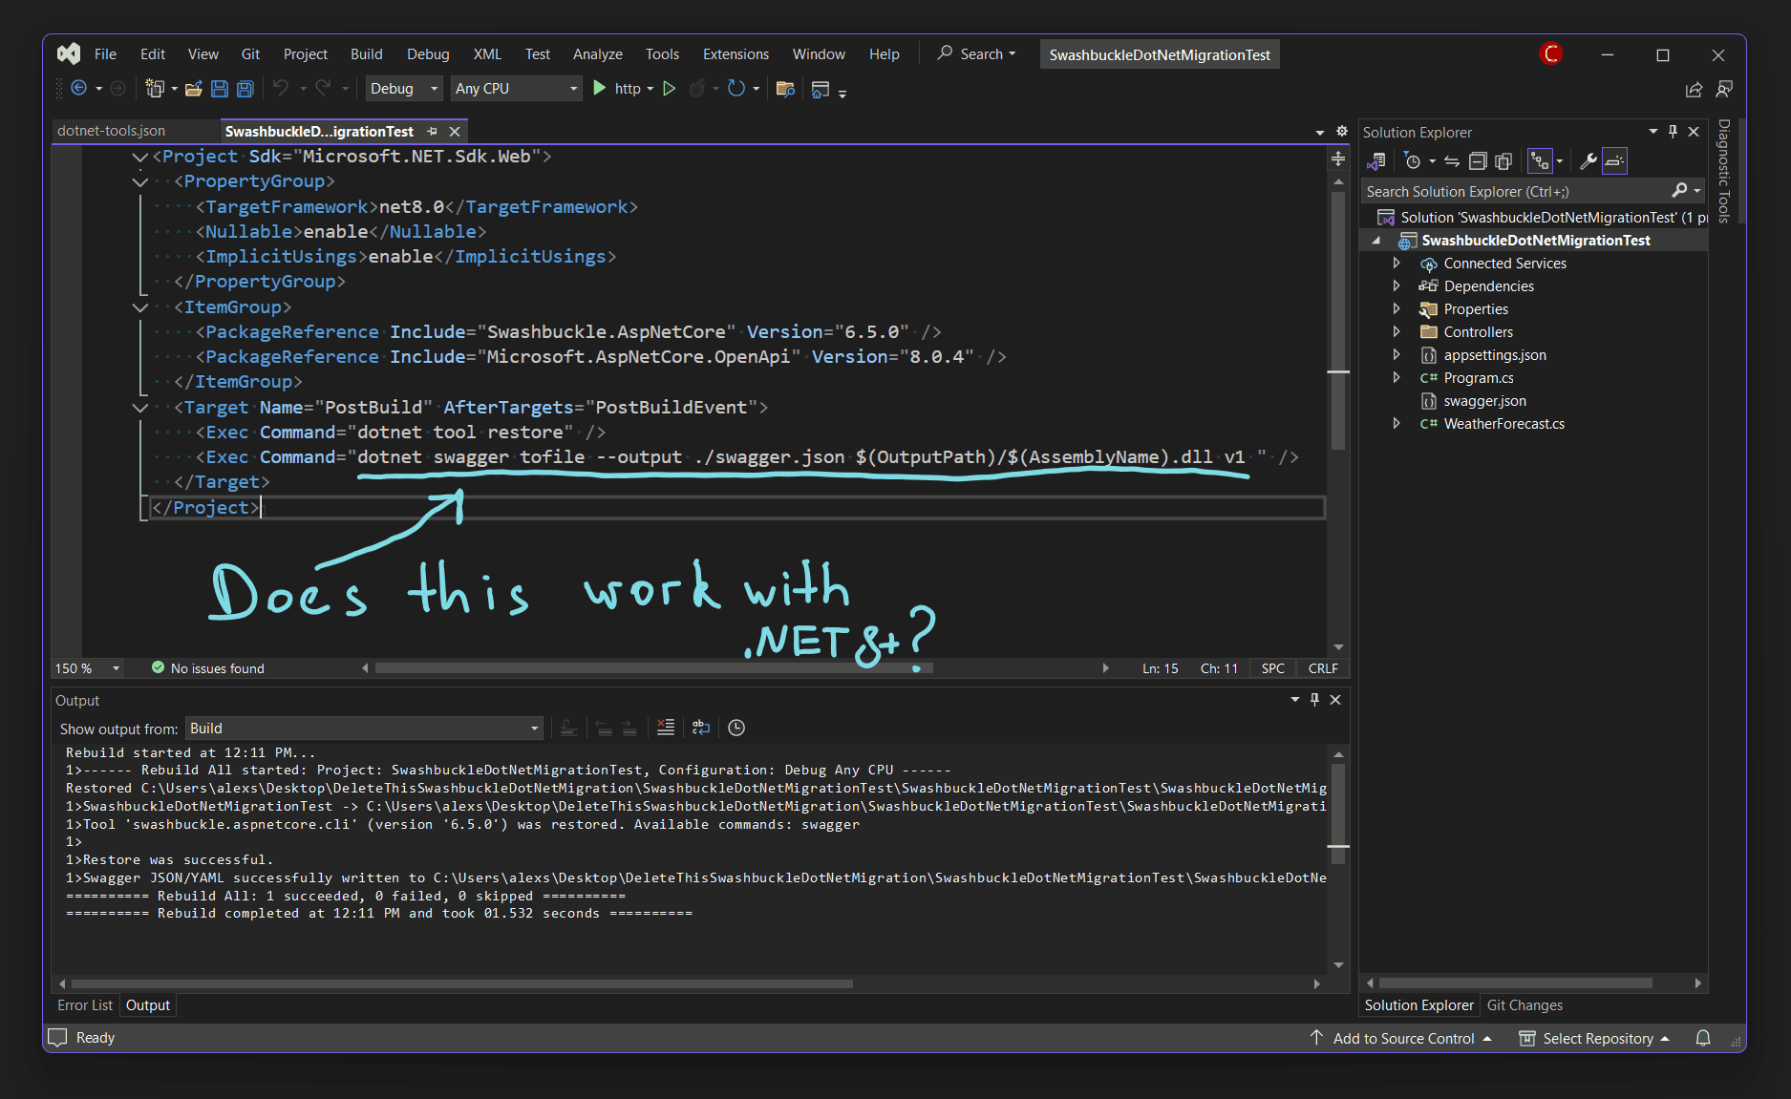1791x1099 pixels.
Task: Open the Any CPU platform dropdown
Action: pos(516,89)
